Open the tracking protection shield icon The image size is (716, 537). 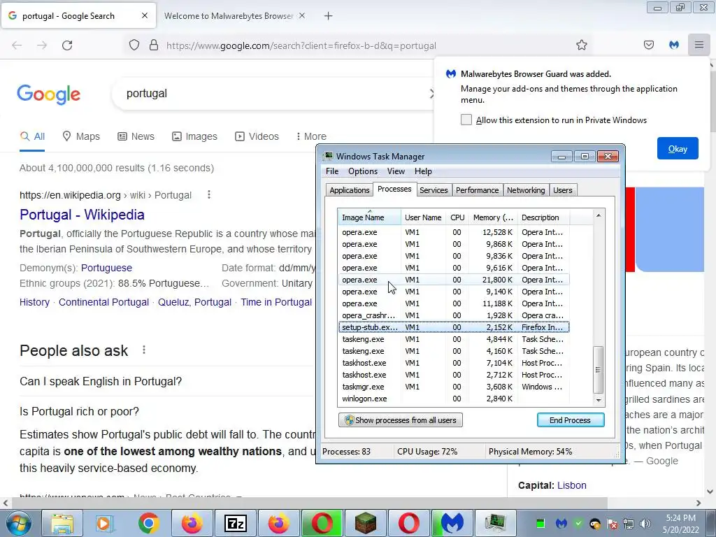134,45
